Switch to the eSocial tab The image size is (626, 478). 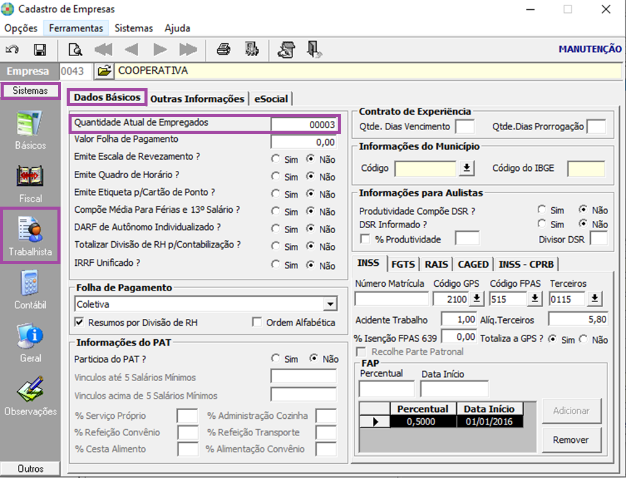271,99
